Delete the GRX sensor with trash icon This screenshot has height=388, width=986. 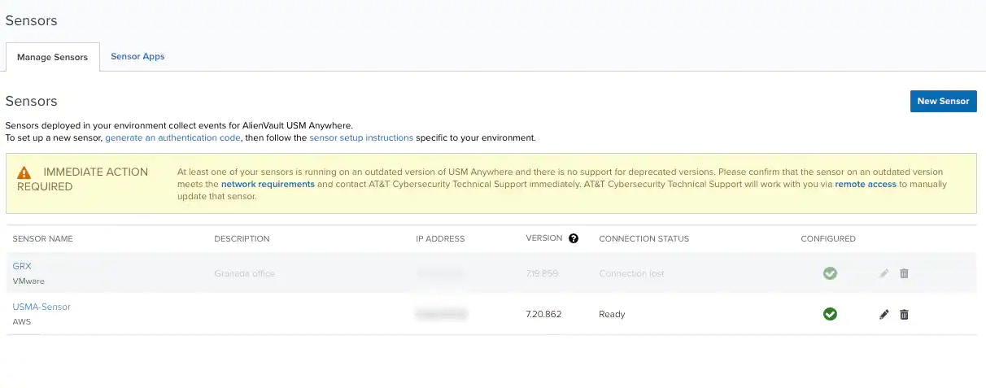904,273
